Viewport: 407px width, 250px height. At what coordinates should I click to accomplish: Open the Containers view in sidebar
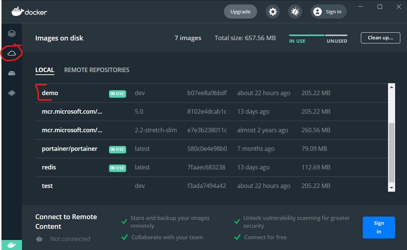coord(12,33)
